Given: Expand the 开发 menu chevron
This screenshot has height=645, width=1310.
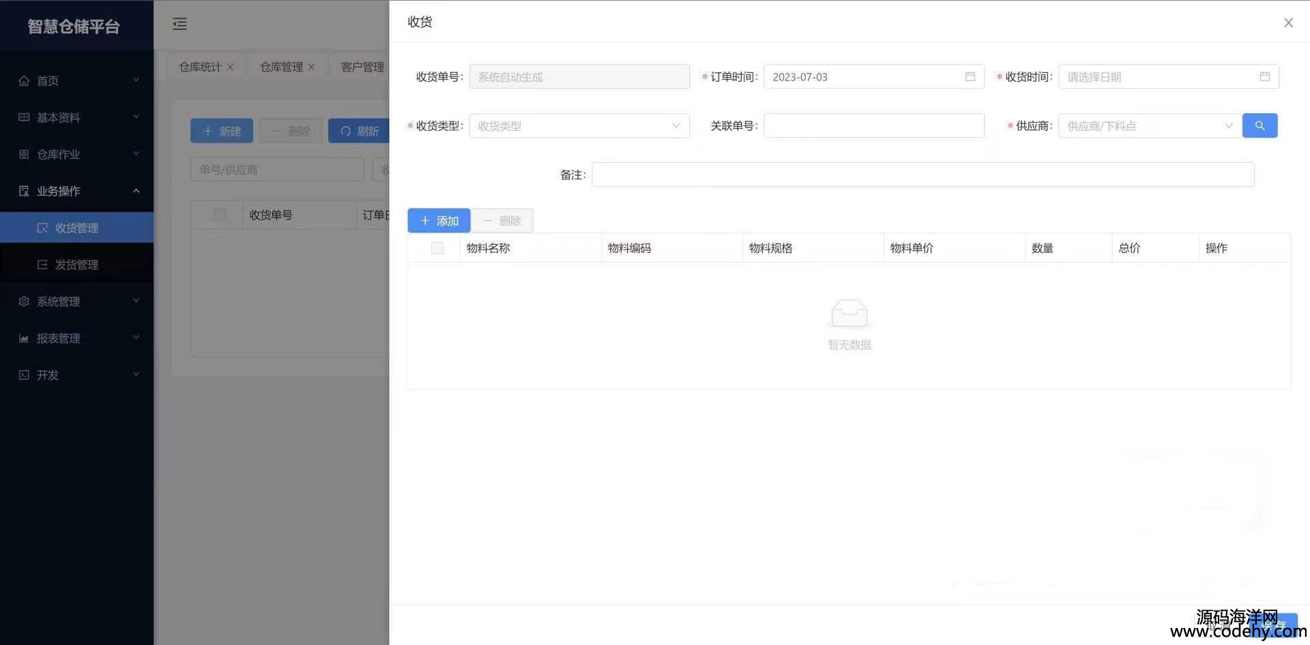Looking at the screenshot, I should [136, 374].
